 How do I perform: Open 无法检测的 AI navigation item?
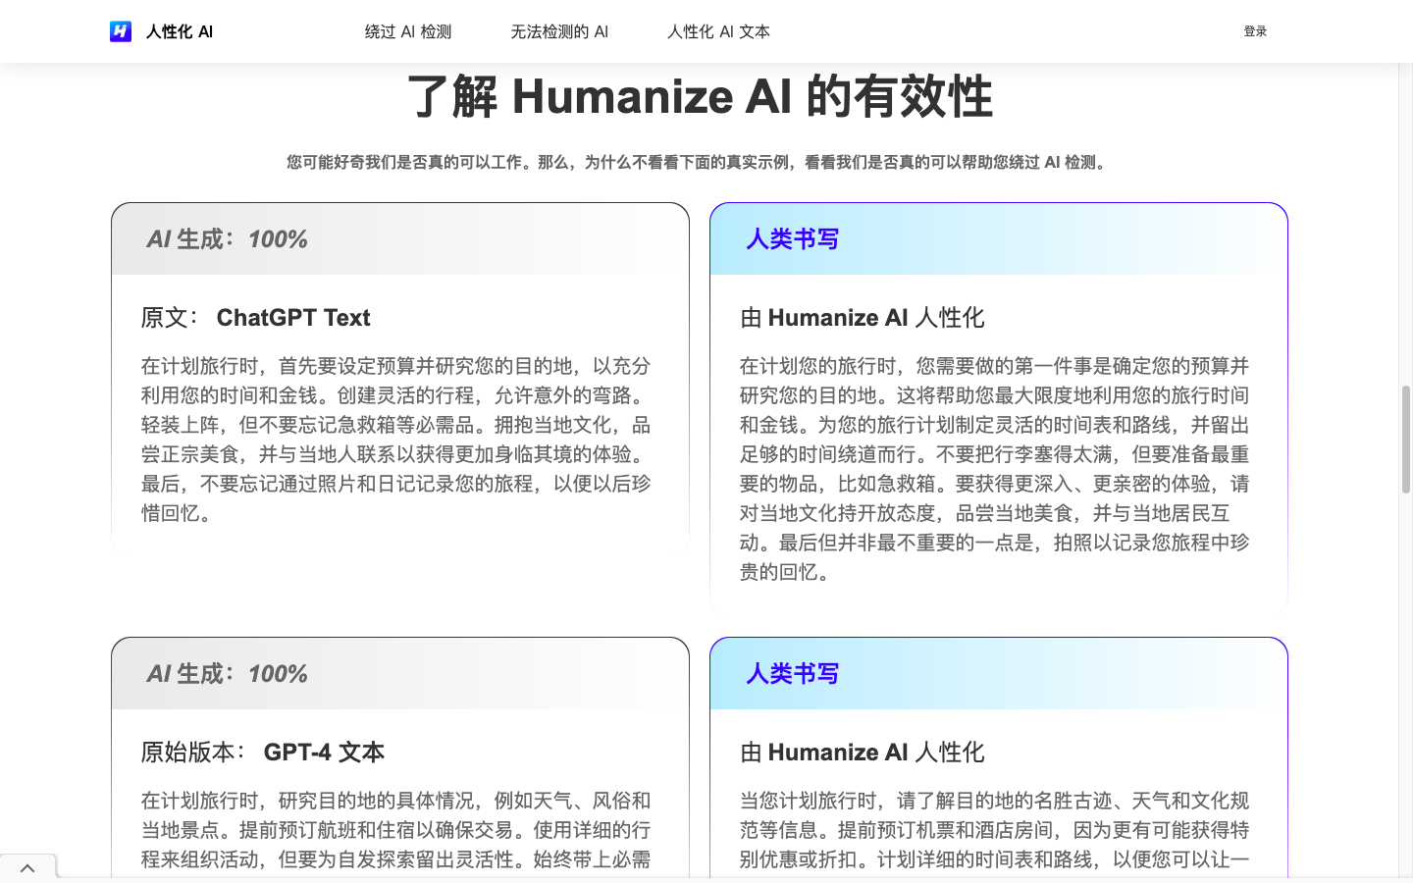coord(558,31)
